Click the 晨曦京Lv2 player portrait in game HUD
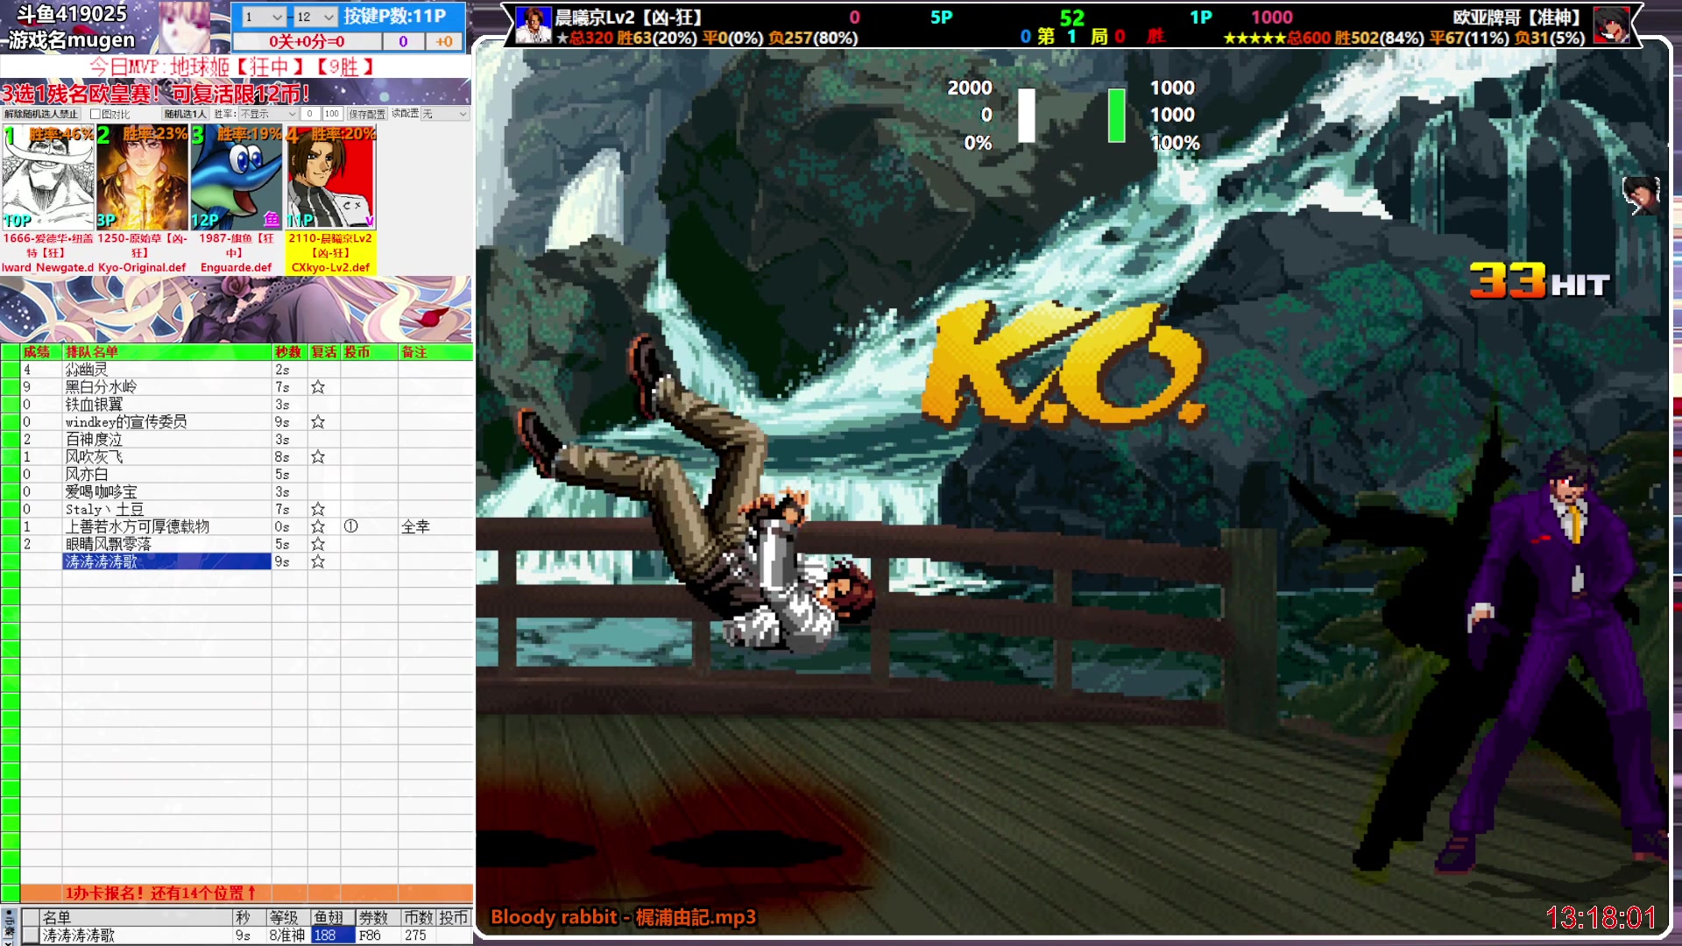Viewport: 1682px width, 946px height. coord(534,25)
